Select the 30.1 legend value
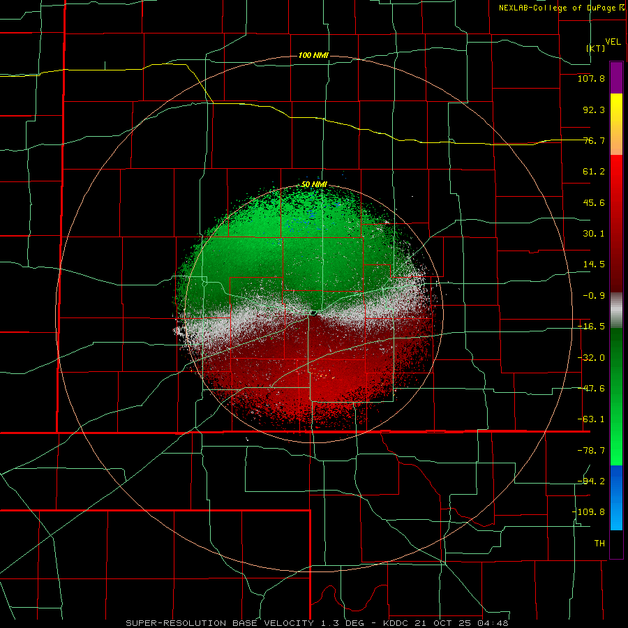 (594, 234)
